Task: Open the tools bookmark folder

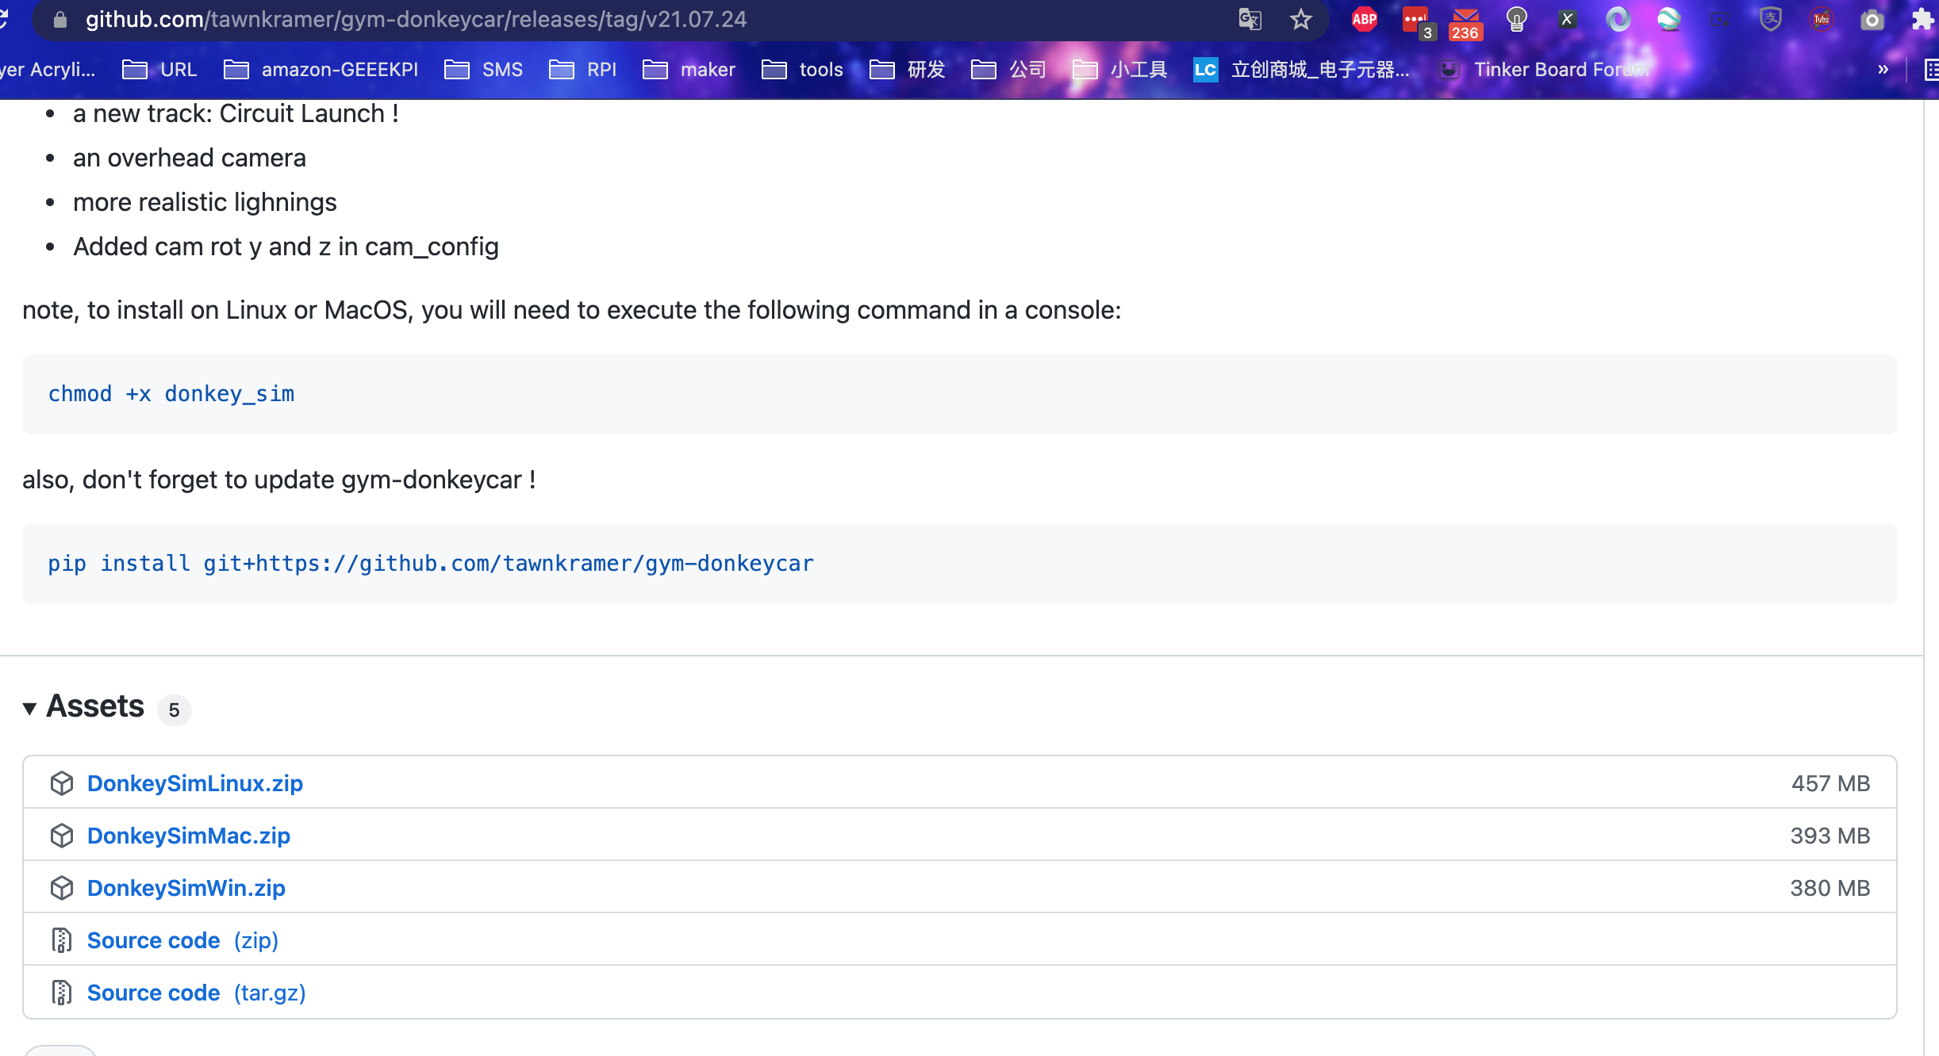Action: tap(802, 70)
